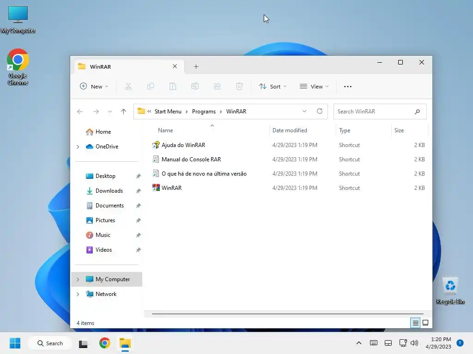Open the Windows Start button
The width and height of the screenshot is (473, 354).
coord(15,343)
